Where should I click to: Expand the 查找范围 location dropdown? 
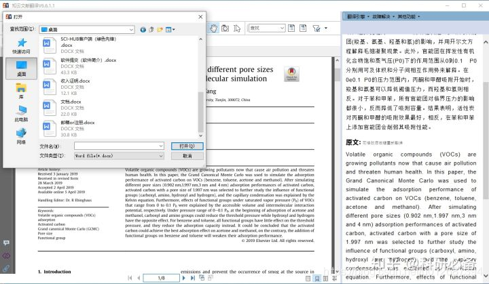point(131,30)
